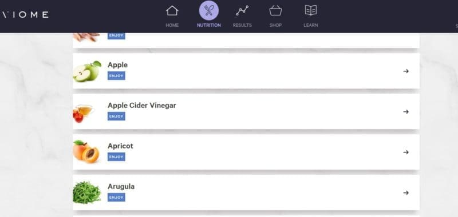Click the arugula leaves image
The width and height of the screenshot is (458, 217).
click(87, 192)
